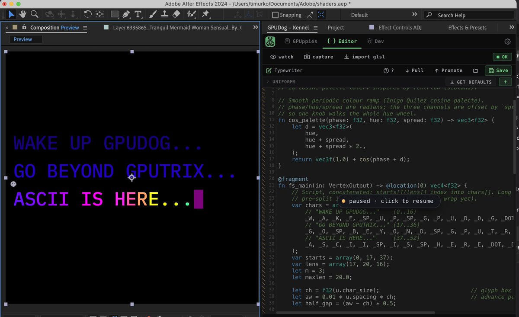The height and width of the screenshot is (317, 519).
Task: Click the Layer tab label color swatch
Action: (106, 27)
